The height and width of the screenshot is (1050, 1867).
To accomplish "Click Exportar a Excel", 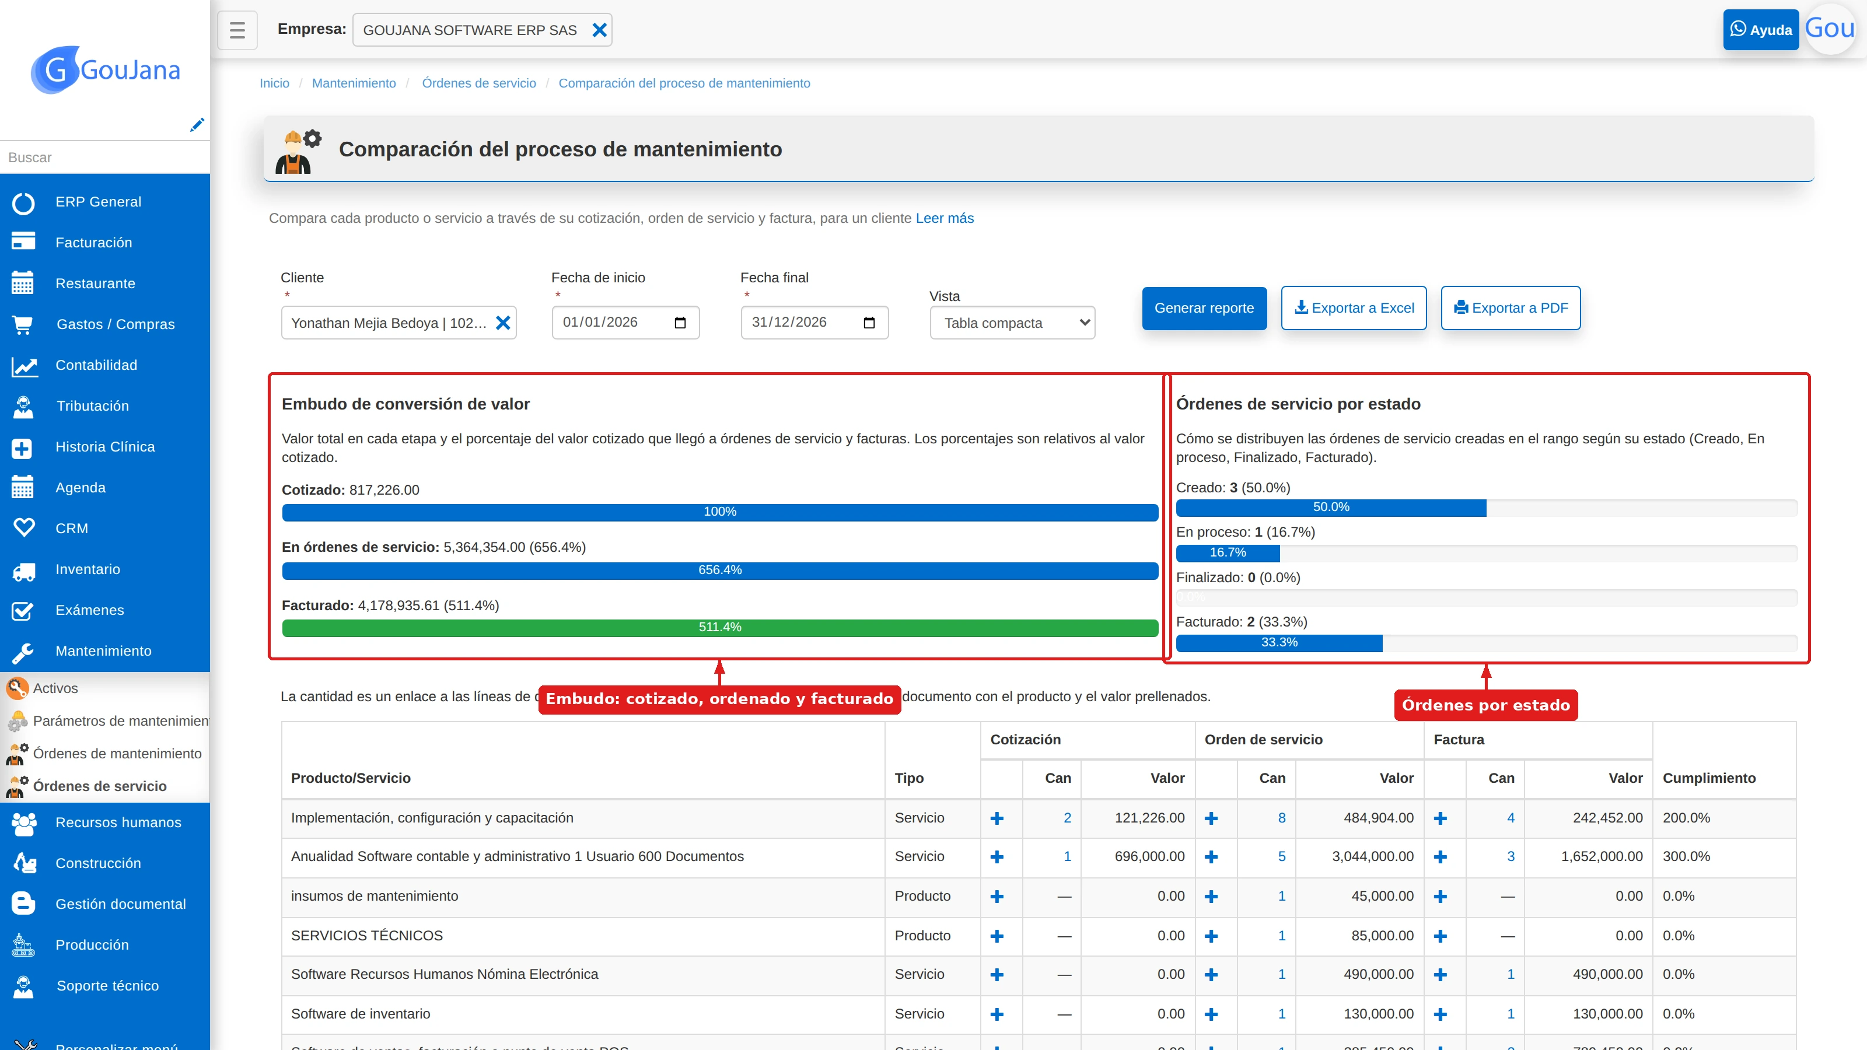I will [x=1353, y=308].
